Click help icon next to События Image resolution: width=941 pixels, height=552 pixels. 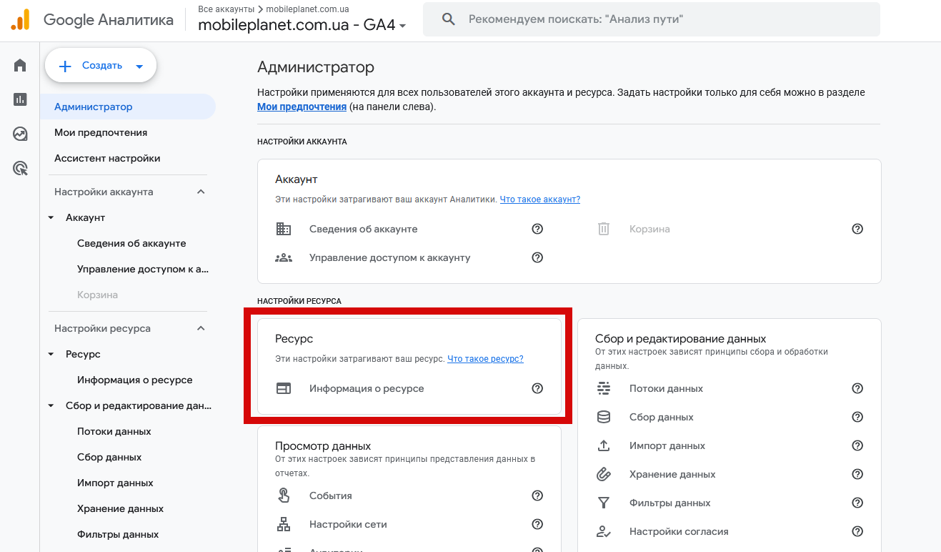[x=537, y=496]
